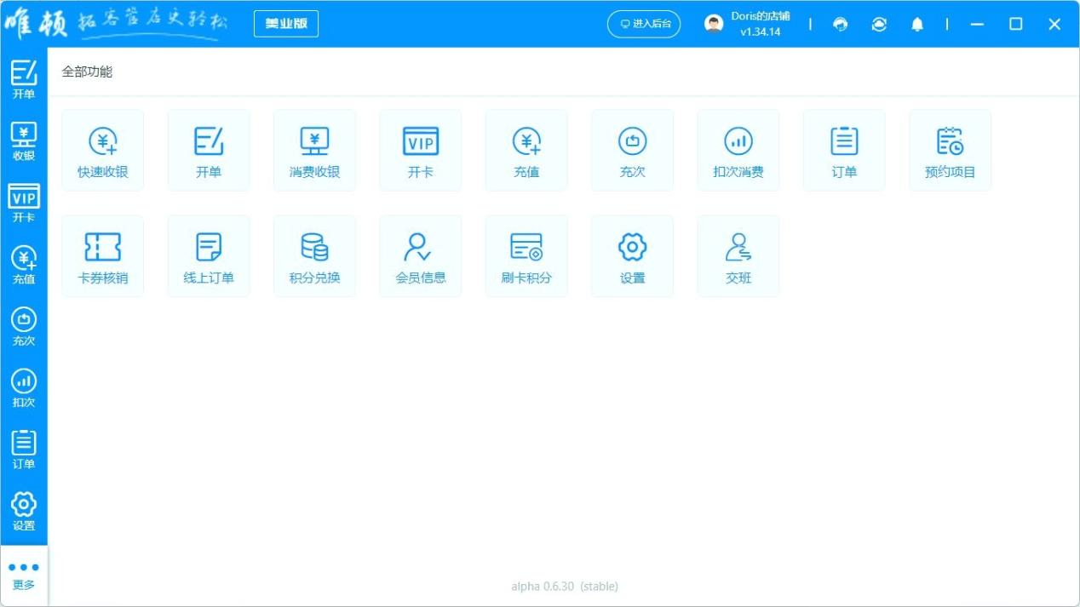The image size is (1080, 607).
Task: Select the 预约项目 appointment tile
Action: 950,150
